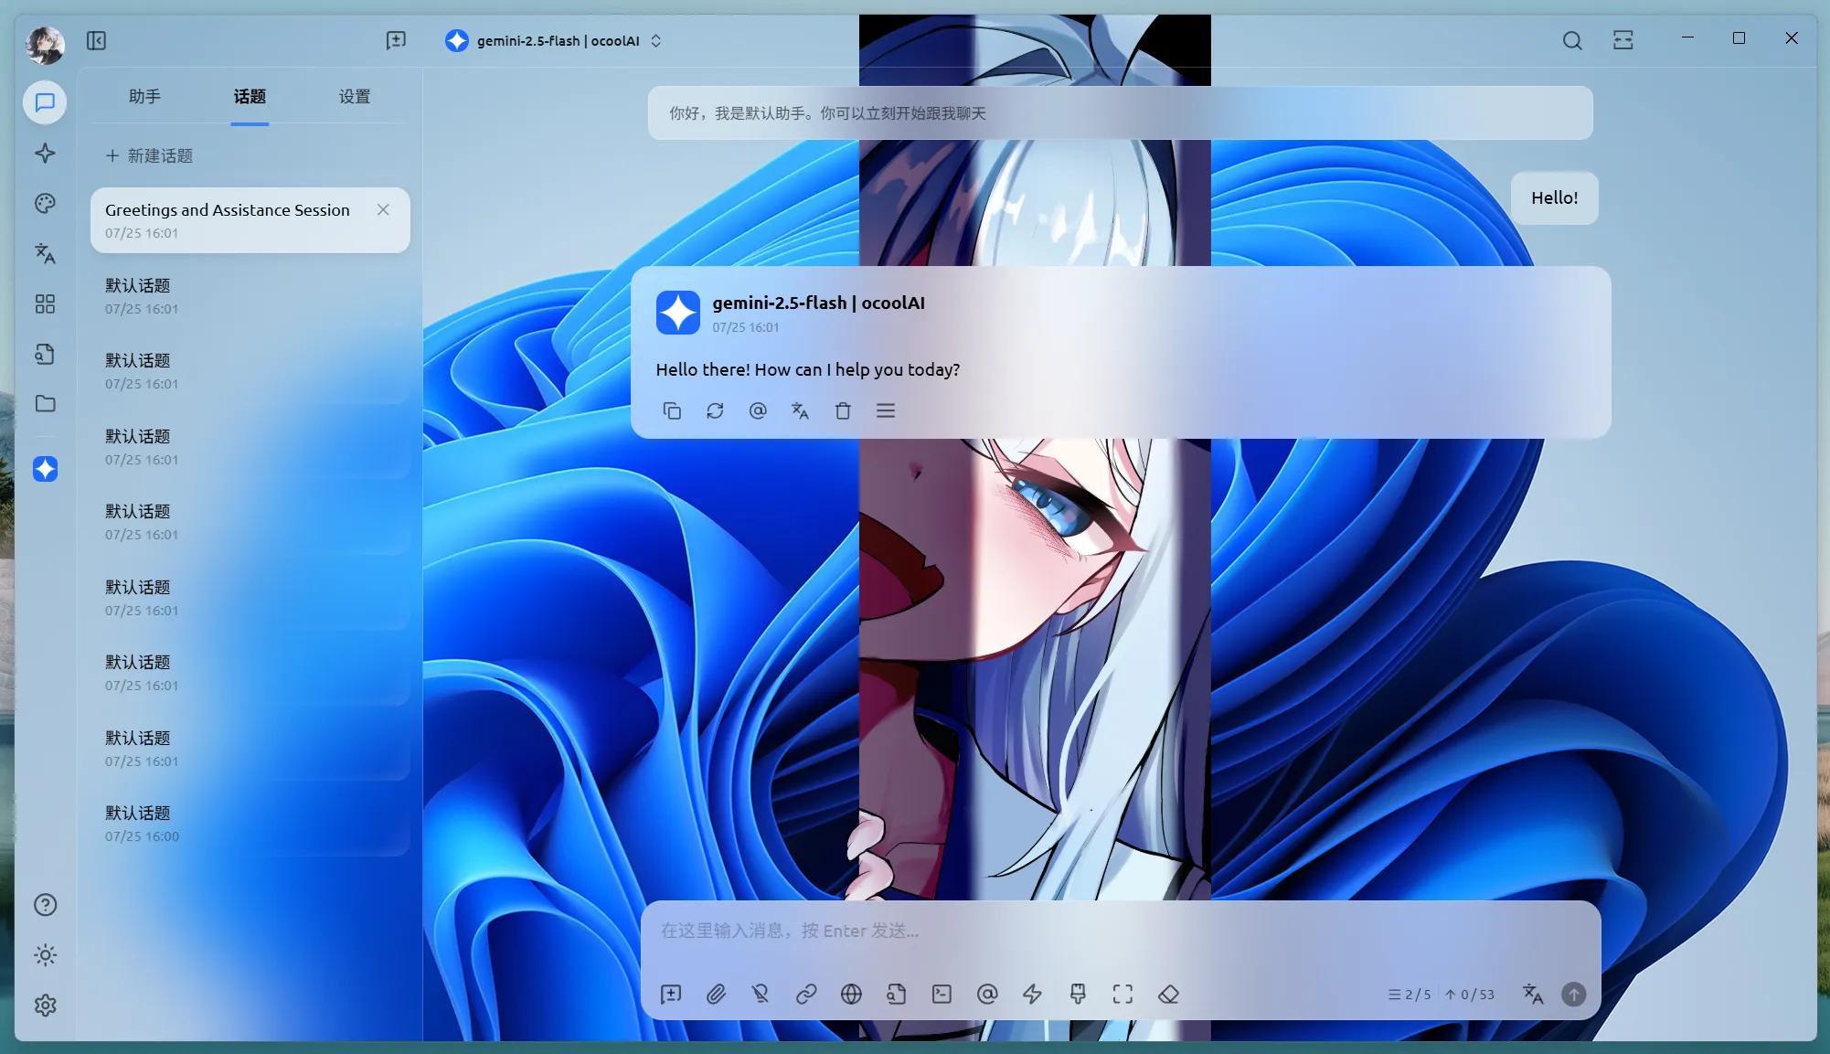The image size is (1830, 1054).
Task: Toggle the URL context link icon
Action: pos(806,994)
